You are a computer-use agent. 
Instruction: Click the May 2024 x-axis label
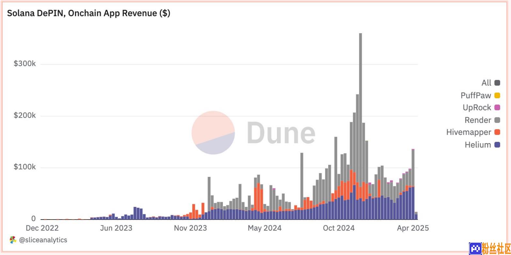point(264,228)
